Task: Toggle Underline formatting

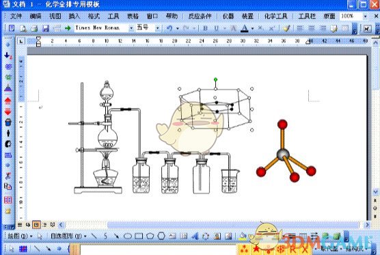Action: (x=217, y=28)
